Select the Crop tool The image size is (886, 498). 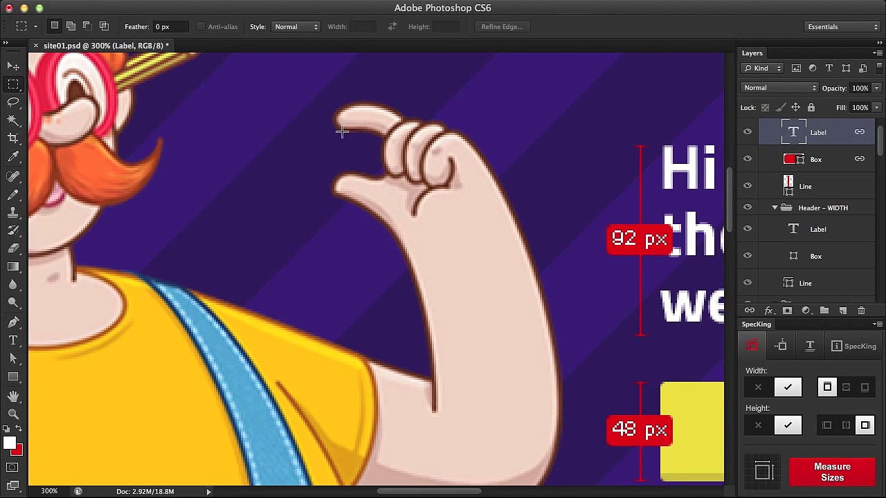point(13,138)
